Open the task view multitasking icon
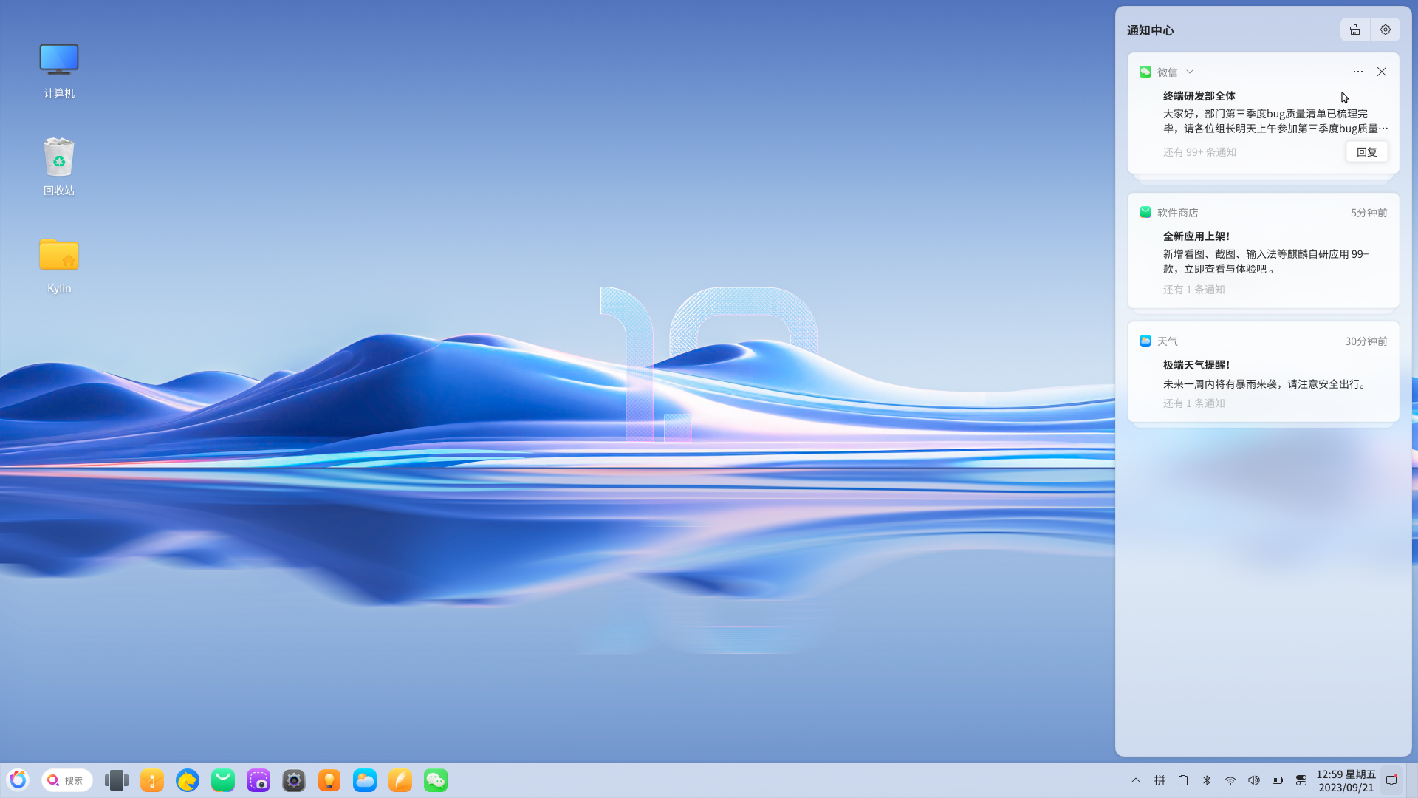 pyautogui.click(x=117, y=780)
